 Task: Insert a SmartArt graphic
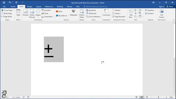pos(46,10)
